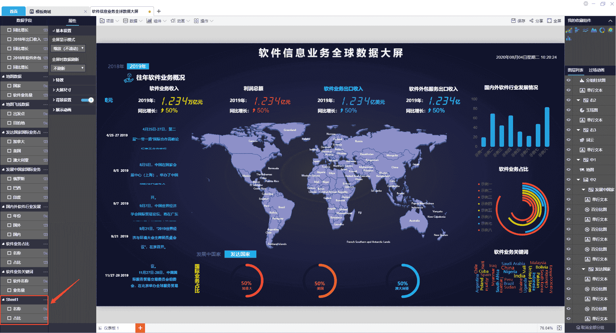Screen dimensions: 616x333
Task: Click the 分组柱状图 layer chart icon
Action: point(582,80)
